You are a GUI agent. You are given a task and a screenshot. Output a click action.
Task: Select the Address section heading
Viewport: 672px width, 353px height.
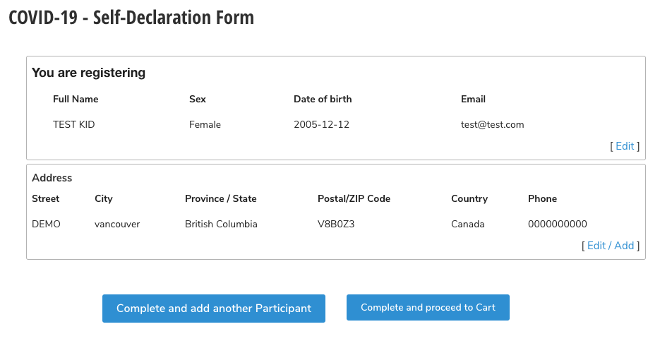pos(52,178)
